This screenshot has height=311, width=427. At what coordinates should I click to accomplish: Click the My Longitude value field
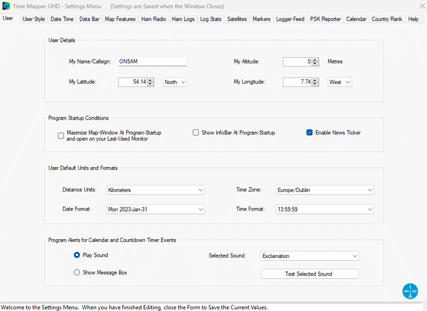[298, 82]
